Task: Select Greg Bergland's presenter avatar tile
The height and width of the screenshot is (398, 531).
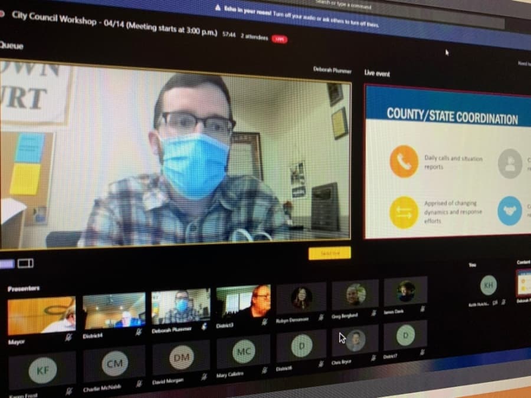Action: (x=356, y=294)
